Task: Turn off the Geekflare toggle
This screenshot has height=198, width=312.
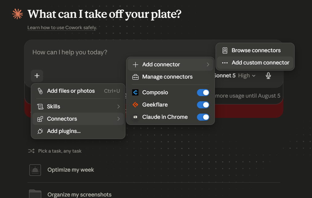Action: coord(203,105)
